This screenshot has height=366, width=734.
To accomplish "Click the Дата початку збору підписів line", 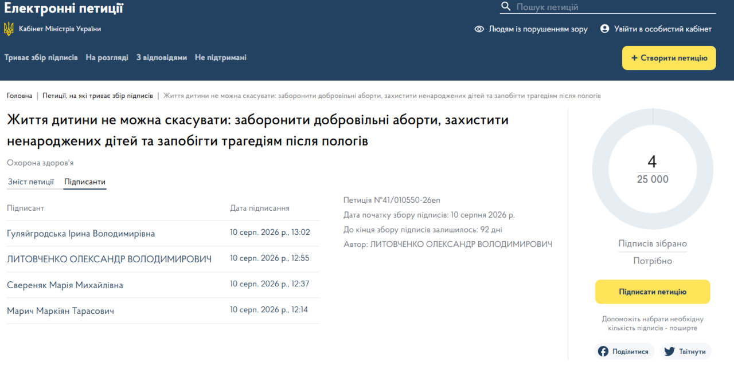I will pyautogui.click(x=429, y=215).
